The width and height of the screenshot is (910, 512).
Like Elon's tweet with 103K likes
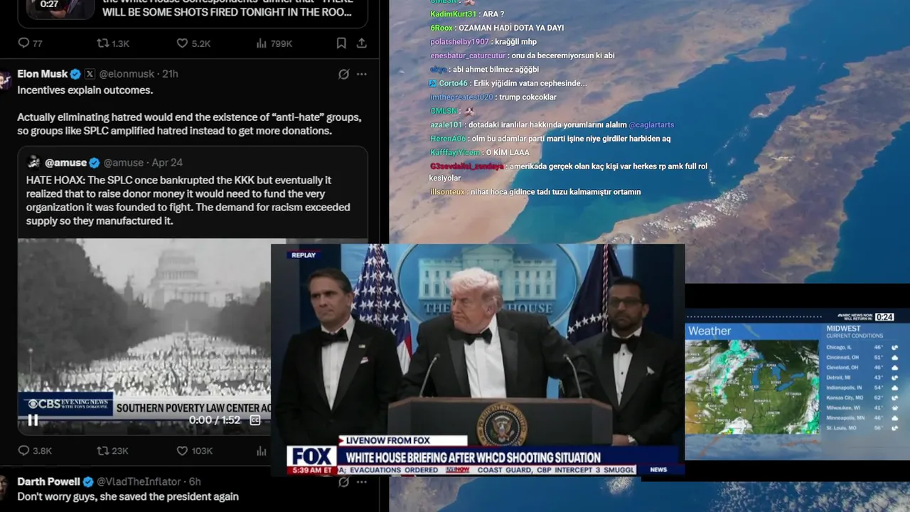[x=195, y=451]
